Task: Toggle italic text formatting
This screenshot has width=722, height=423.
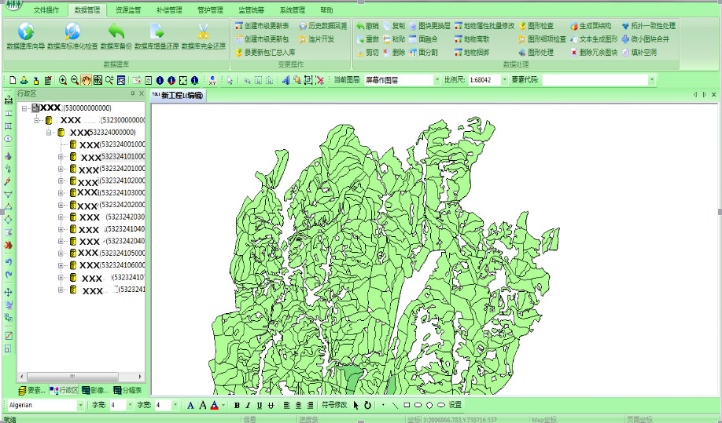Action: pyautogui.click(x=249, y=406)
